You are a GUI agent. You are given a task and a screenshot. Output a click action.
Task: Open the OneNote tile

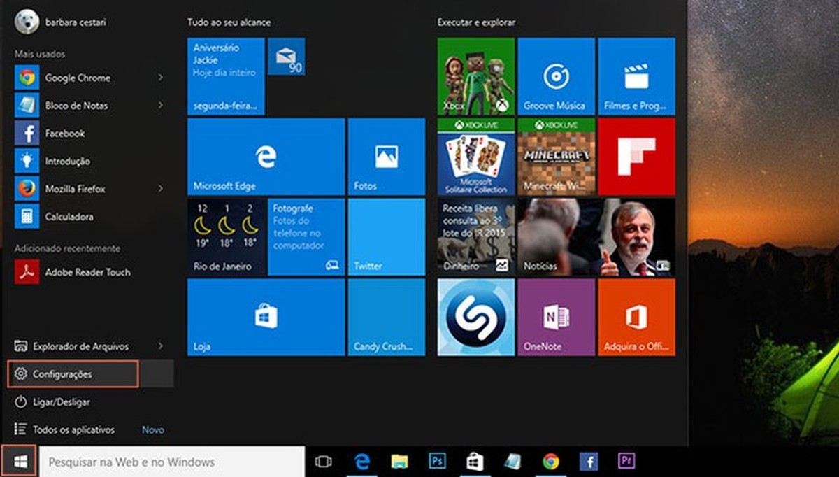pos(556,317)
